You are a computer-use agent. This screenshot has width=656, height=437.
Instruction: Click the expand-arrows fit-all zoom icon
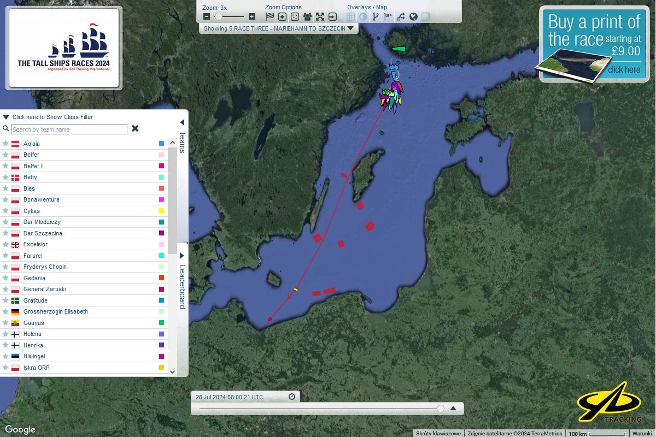click(x=320, y=17)
